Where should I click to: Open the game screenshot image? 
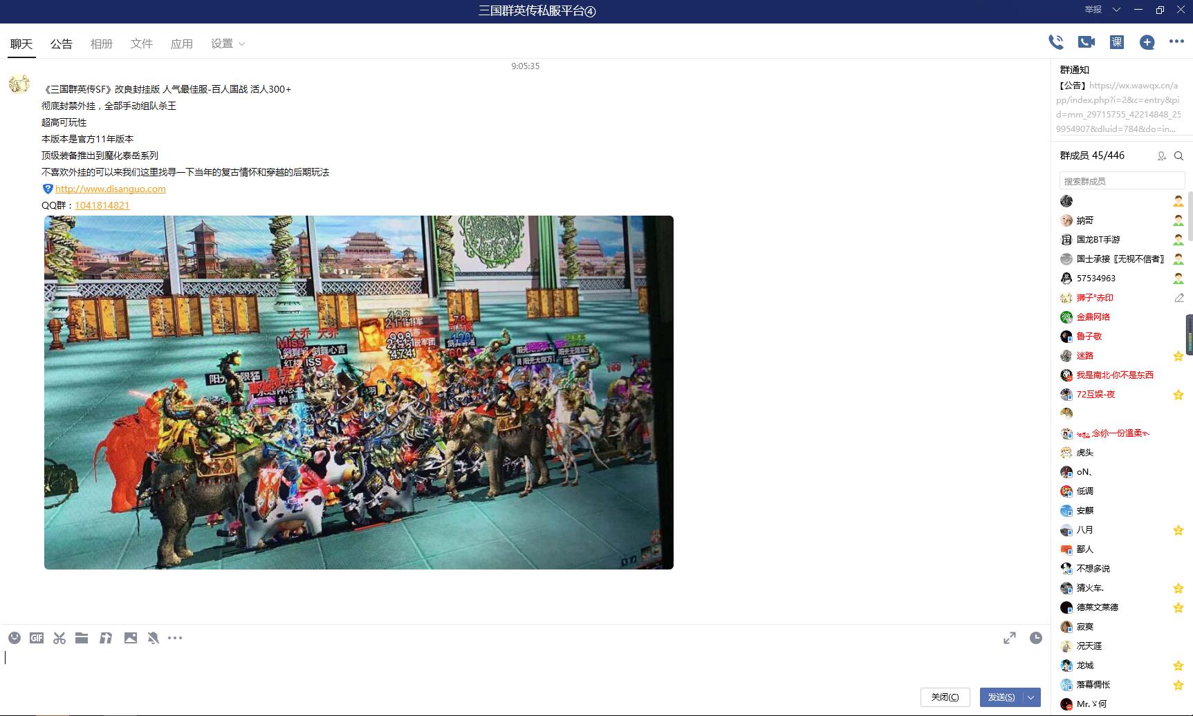point(359,393)
